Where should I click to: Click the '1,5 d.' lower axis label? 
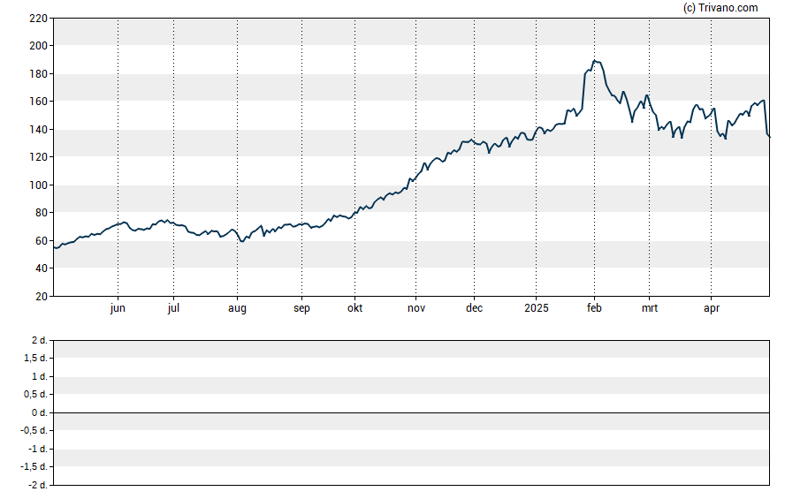click(x=36, y=358)
